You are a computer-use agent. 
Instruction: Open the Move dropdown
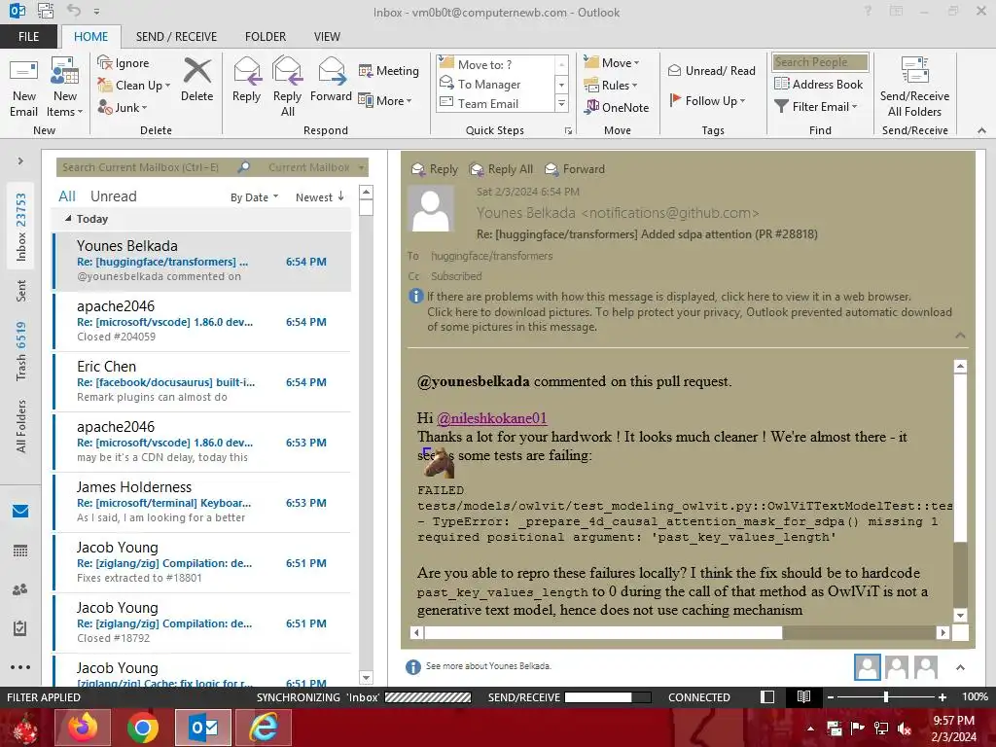612,63
